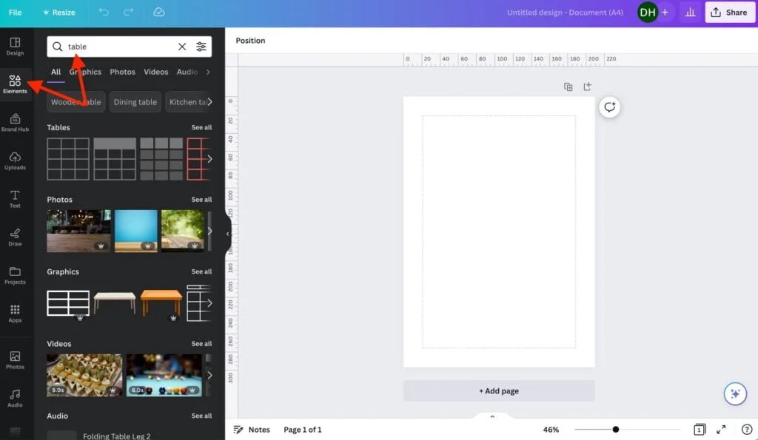Open the Apps panel
Image resolution: width=758 pixels, height=440 pixels.
[15, 314]
